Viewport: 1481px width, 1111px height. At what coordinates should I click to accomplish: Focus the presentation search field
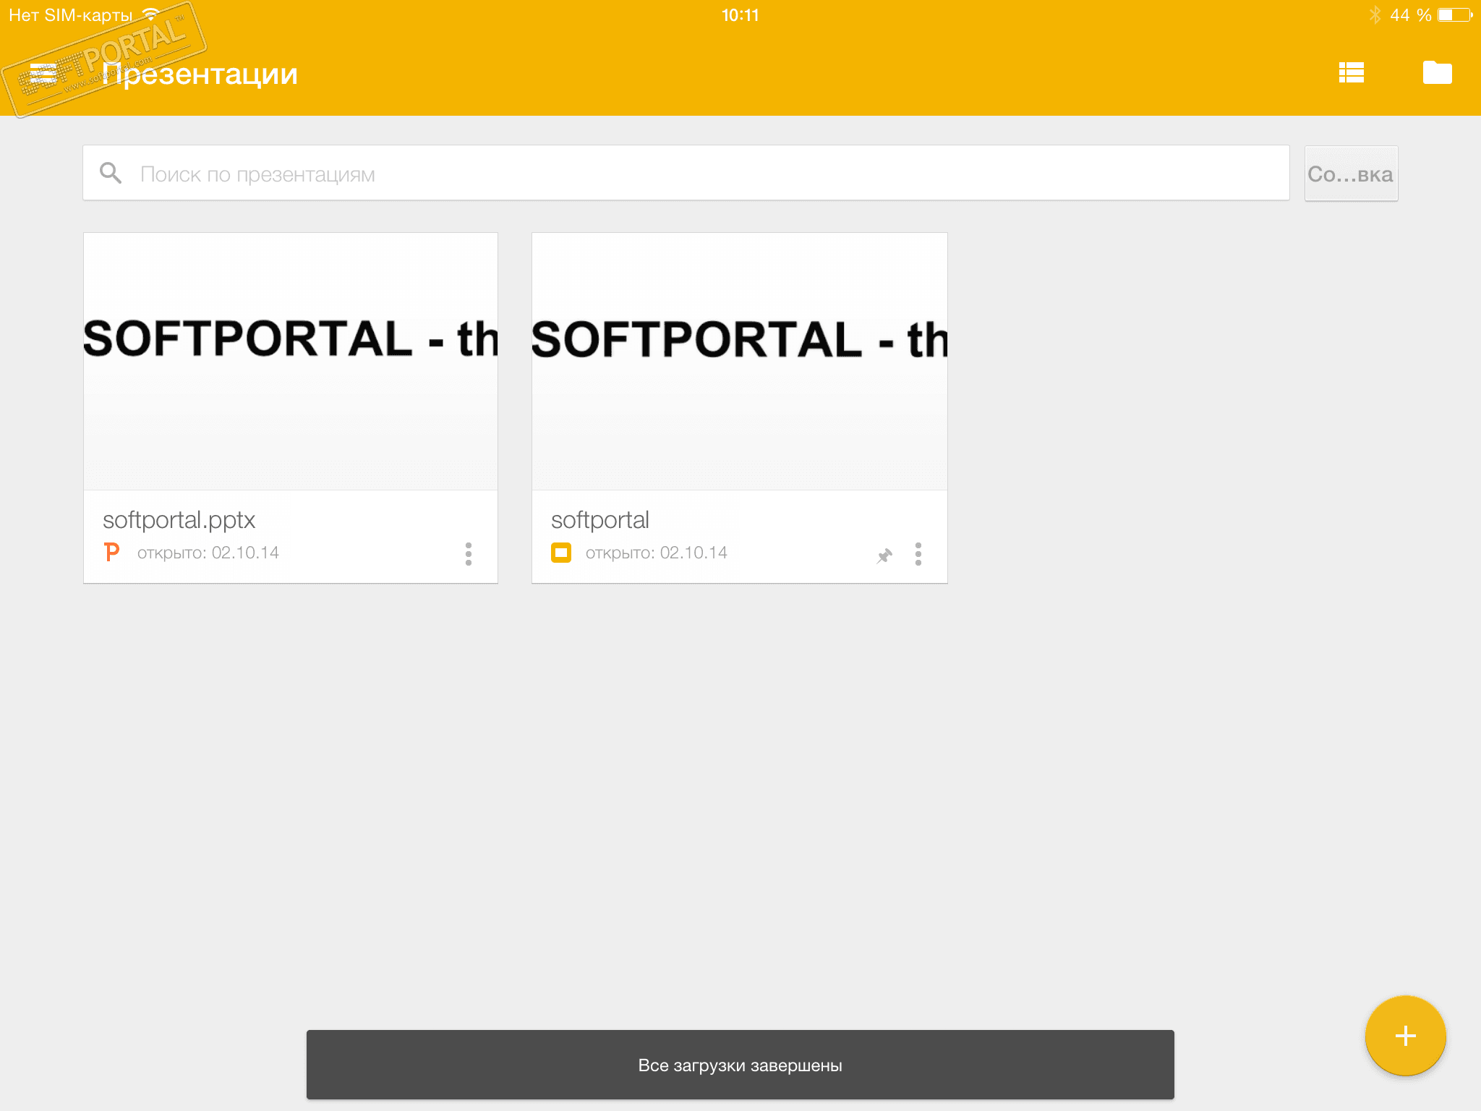click(x=687, y=174)
